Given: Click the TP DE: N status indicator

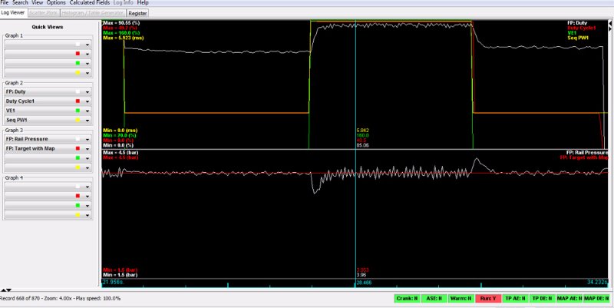Looking at the screenshot, I should coord(543,298).
